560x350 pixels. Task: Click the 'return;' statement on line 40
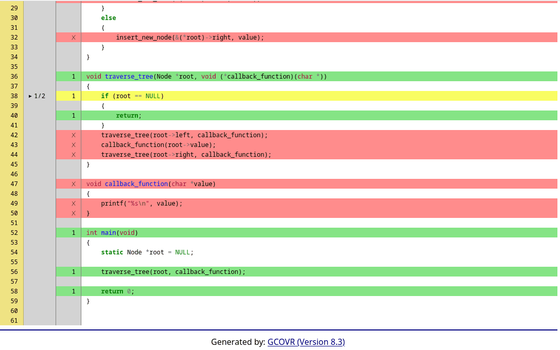click(x=129, y=116)
